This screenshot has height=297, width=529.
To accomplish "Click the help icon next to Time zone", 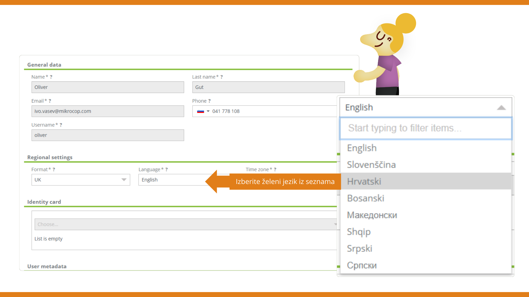I will tap(275, 169).
